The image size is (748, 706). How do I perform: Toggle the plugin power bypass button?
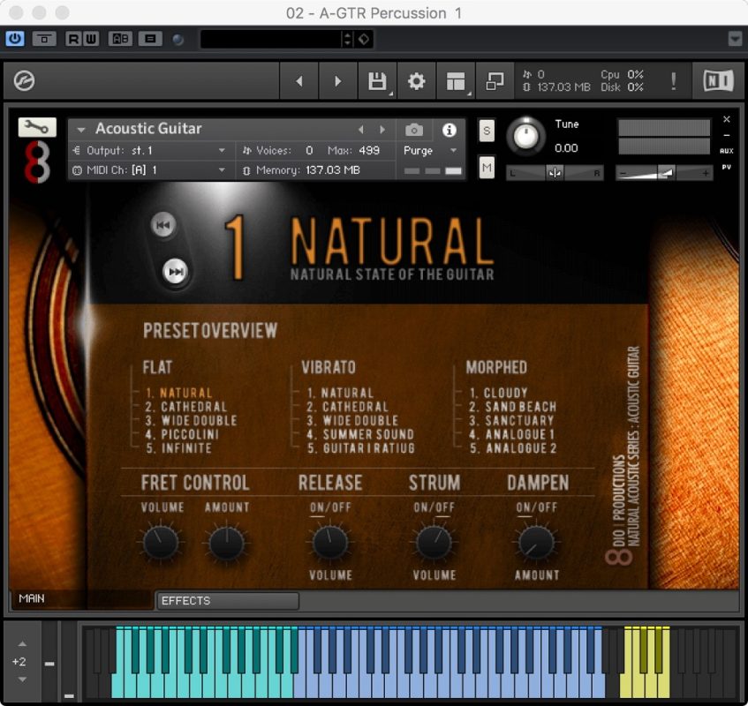click(15, 39)
